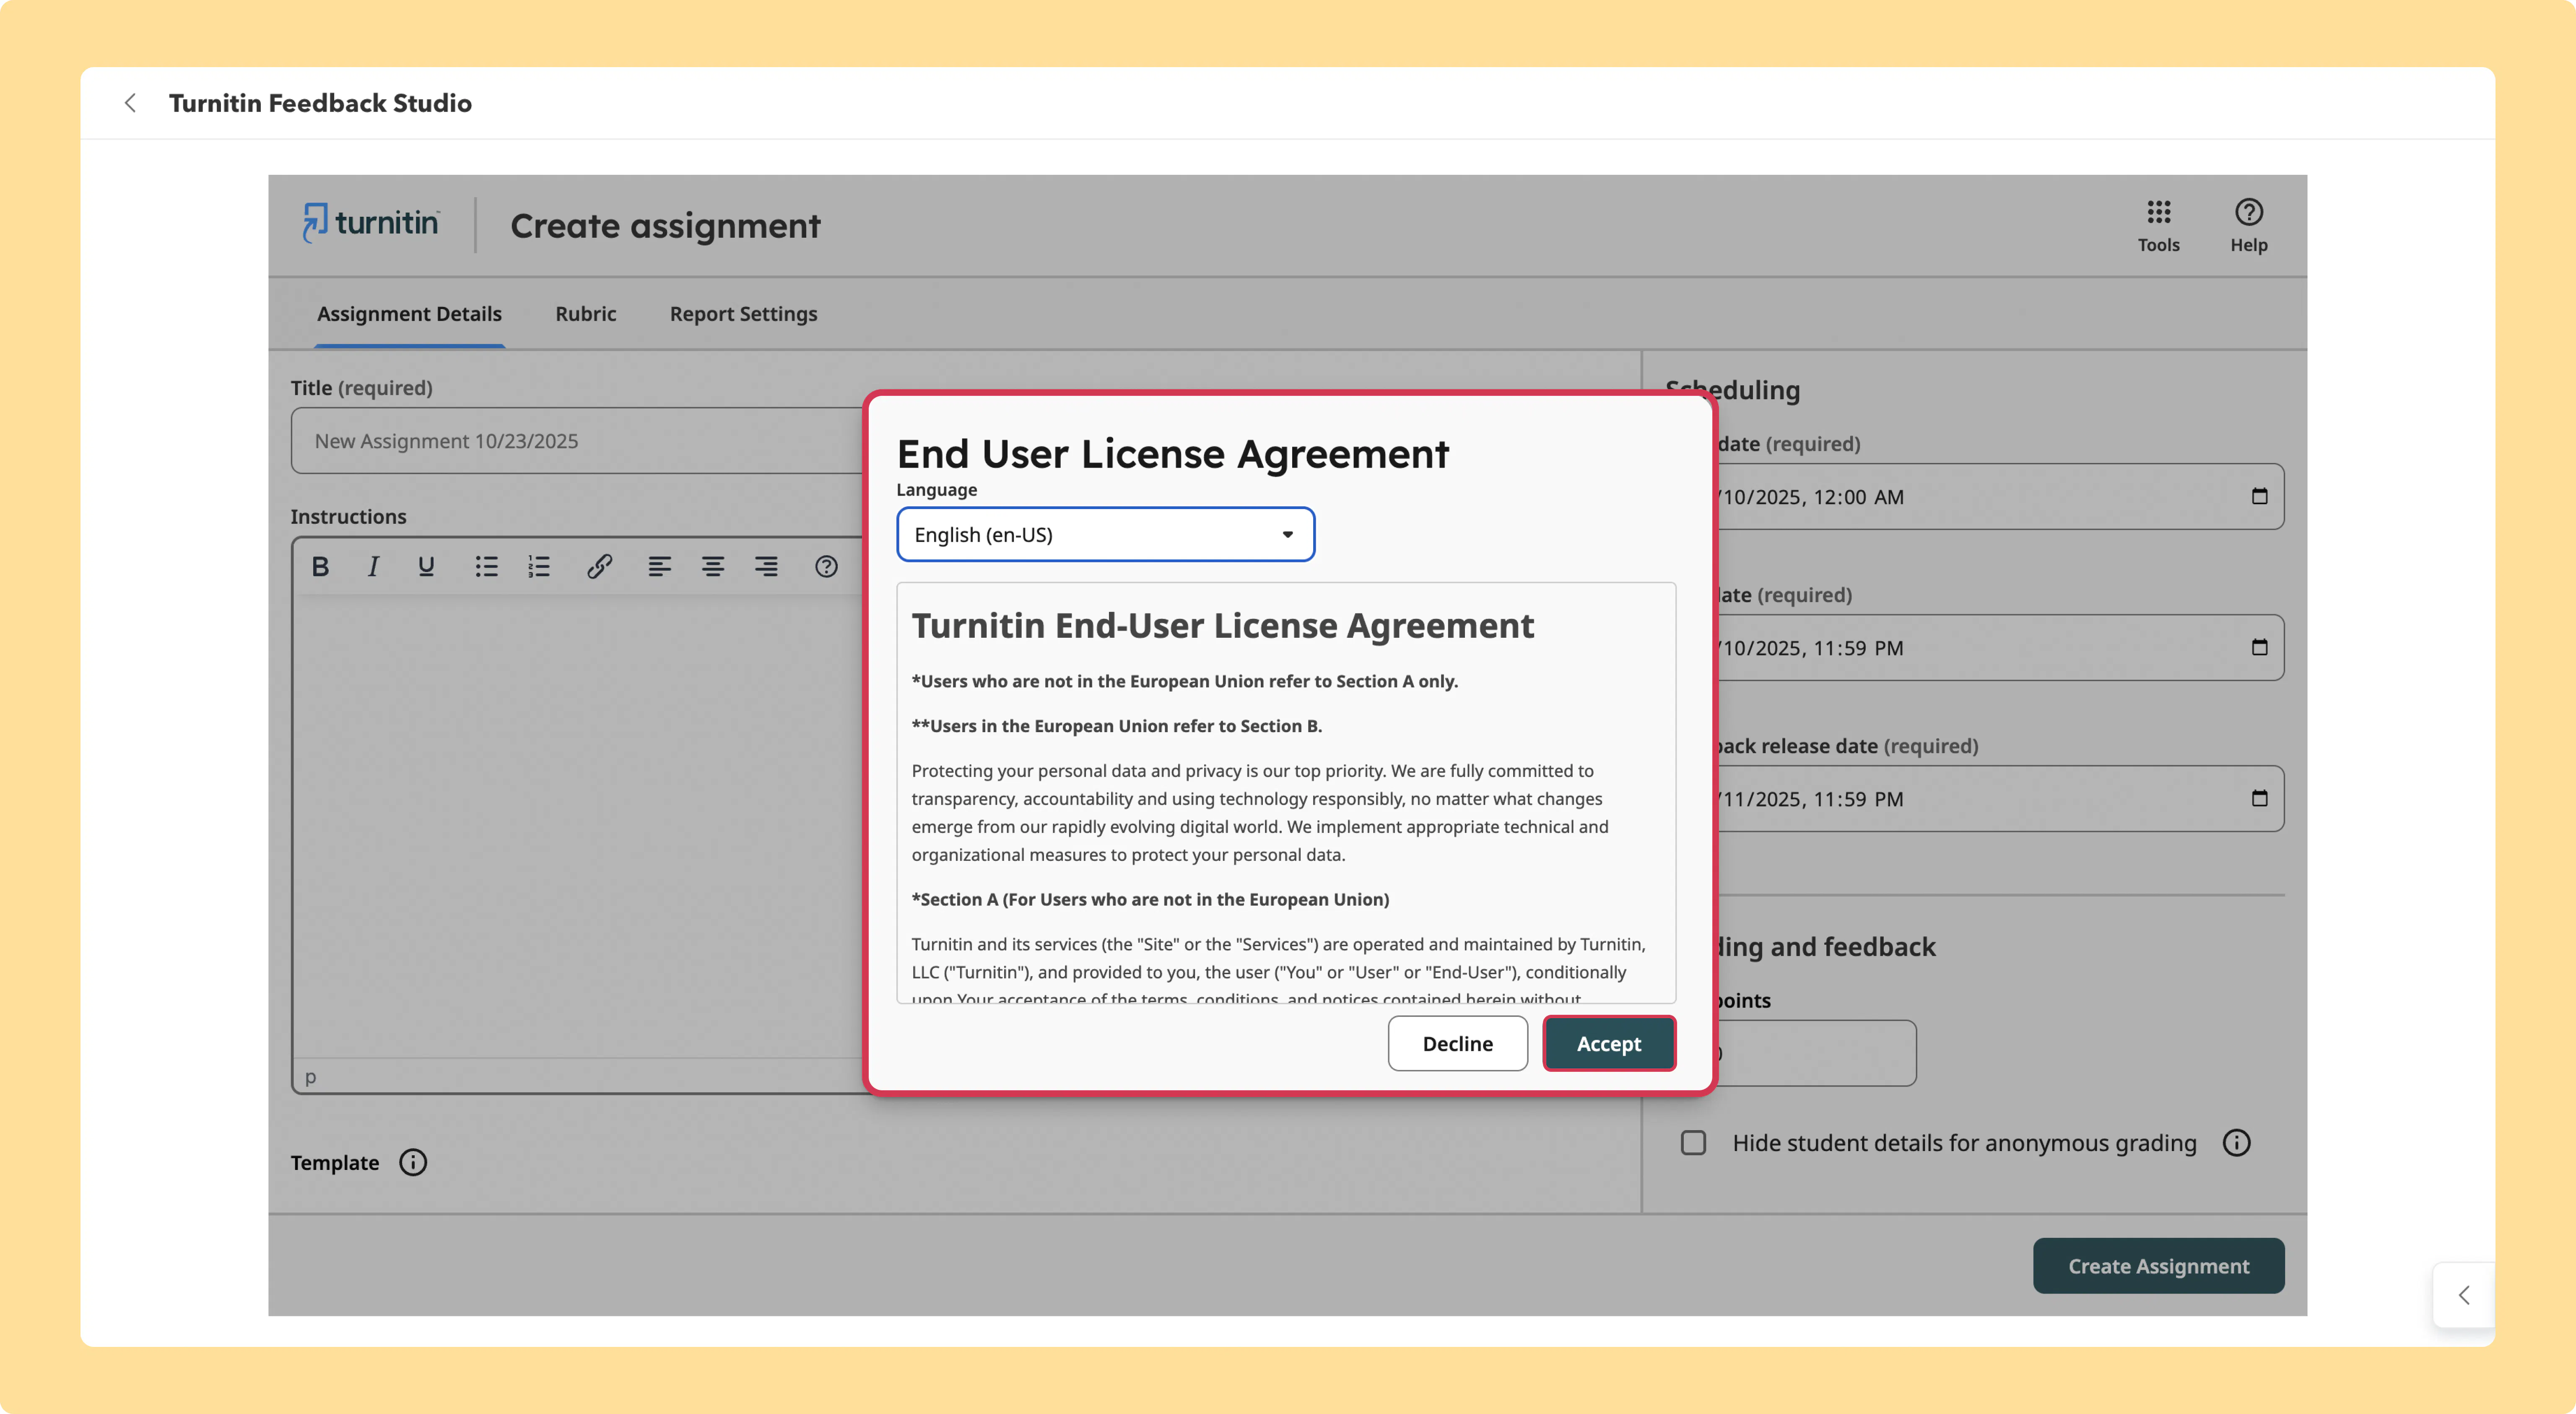Image resolution: width=2576 pixels, height=1414 pixels.
Task: Click the 'Section A (For Users who are not in the European Union)' line
Action: pos(1150,900)
